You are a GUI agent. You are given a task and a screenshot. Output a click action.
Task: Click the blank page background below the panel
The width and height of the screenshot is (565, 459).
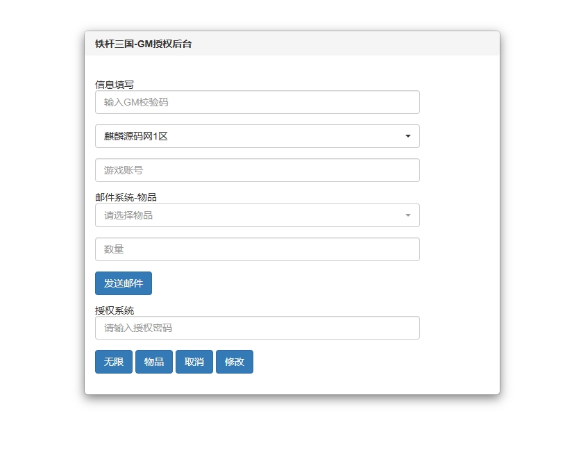pyautogui.click(x=292, y=427)
